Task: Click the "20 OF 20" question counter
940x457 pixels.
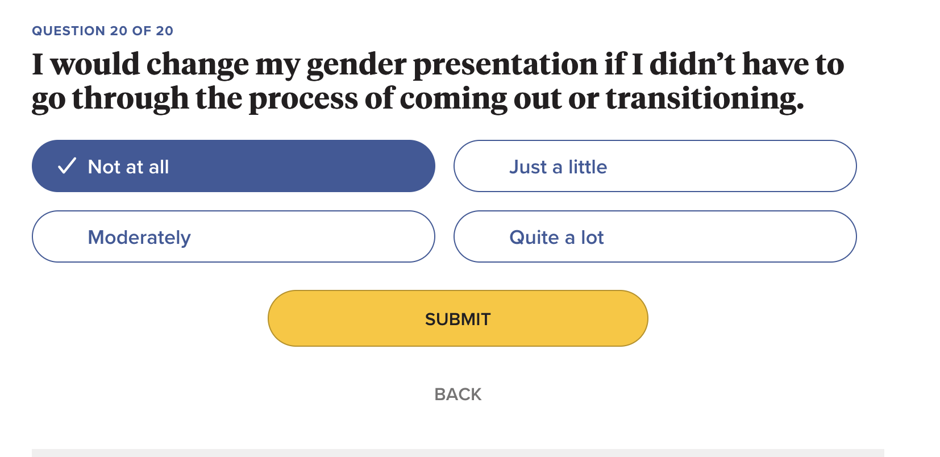Action: point(142,31)
